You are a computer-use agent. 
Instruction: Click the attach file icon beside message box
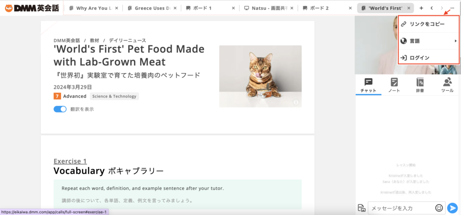(361, 208)
